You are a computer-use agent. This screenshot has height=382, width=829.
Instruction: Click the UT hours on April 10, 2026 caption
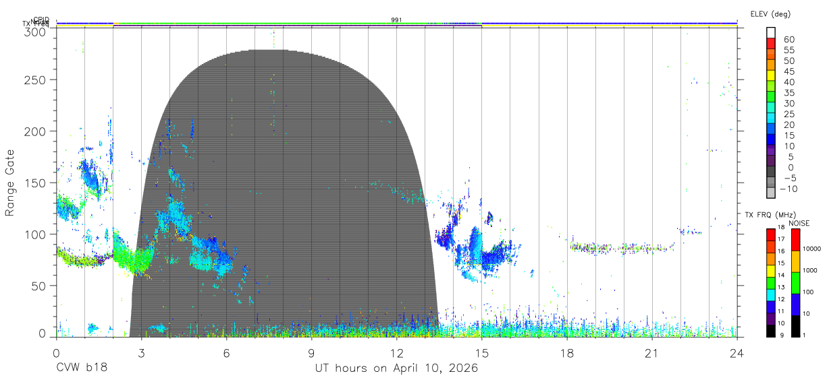396,369
